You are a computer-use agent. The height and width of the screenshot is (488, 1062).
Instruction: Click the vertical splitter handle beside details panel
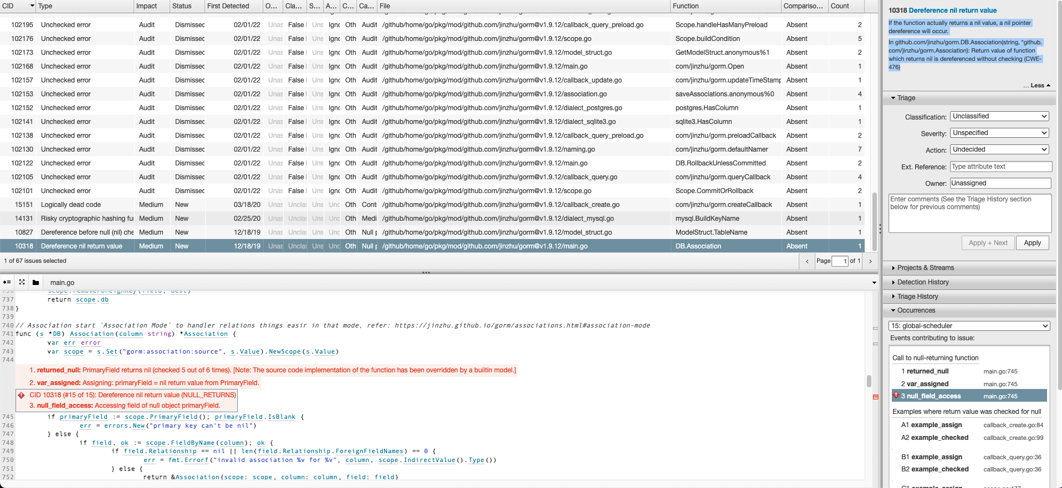880,228
